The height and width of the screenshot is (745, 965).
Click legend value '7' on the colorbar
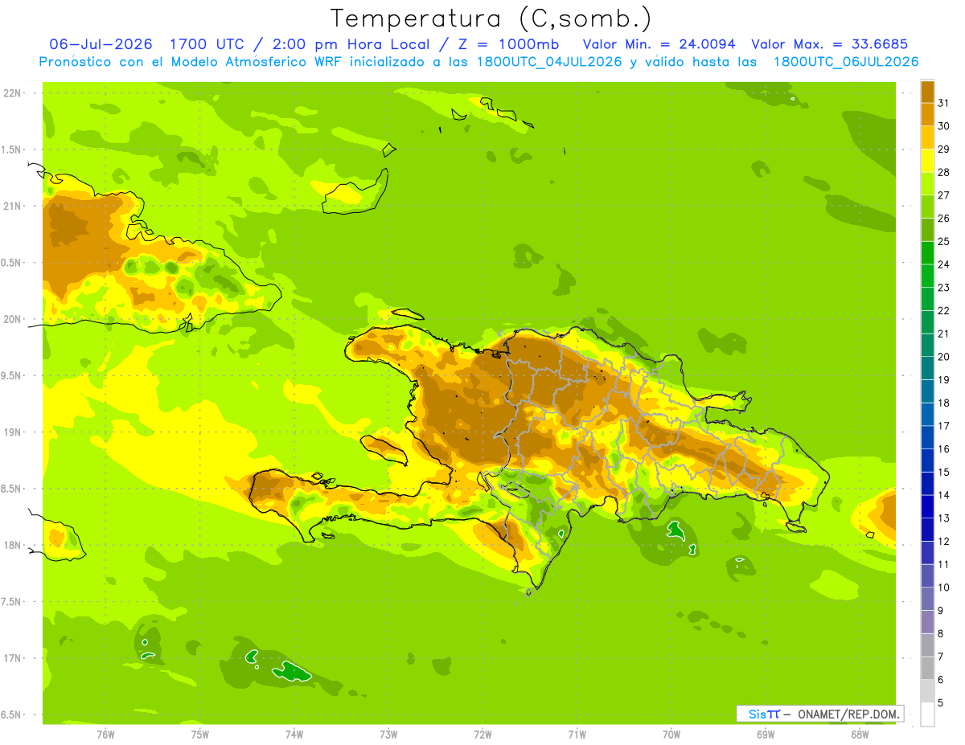point(941,657)
